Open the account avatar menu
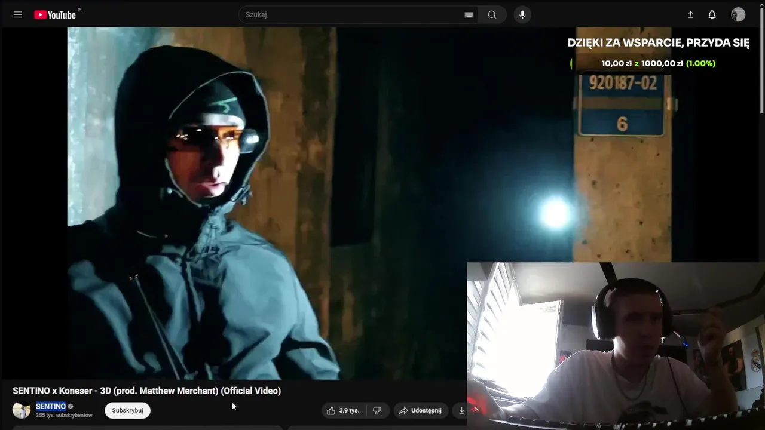 point(738,15)
